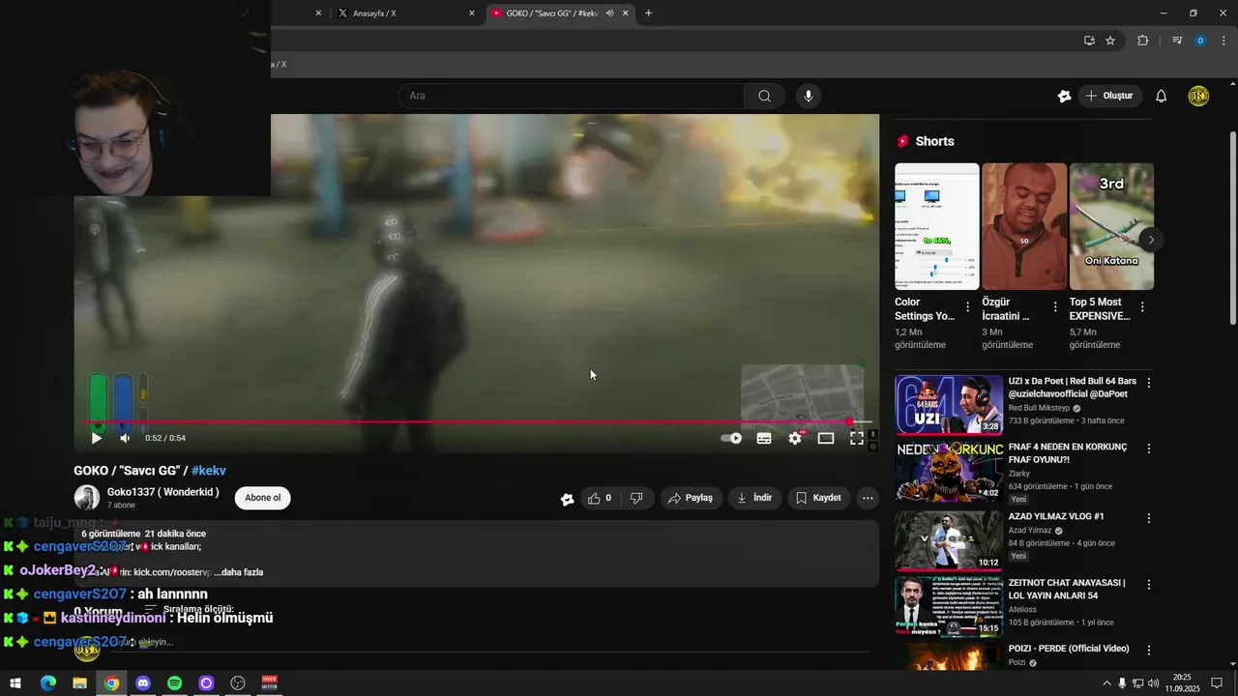Bookmark this page with the star icon
The height and width of the screenshot is (696, 1238).
click(x=1110, y=41)
